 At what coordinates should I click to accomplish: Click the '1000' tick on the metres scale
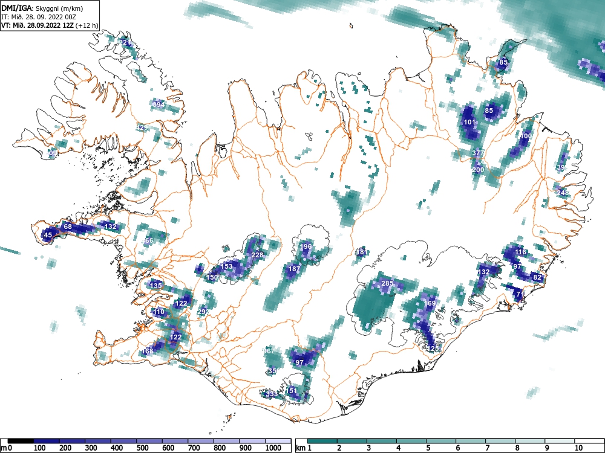click(273, 448)
